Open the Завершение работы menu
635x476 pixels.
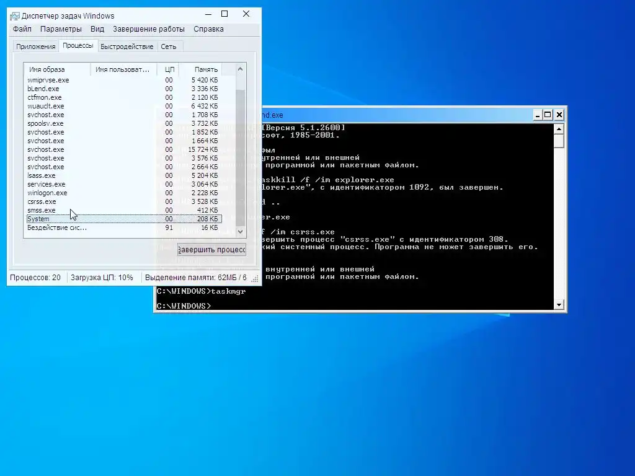coord(149,29)
